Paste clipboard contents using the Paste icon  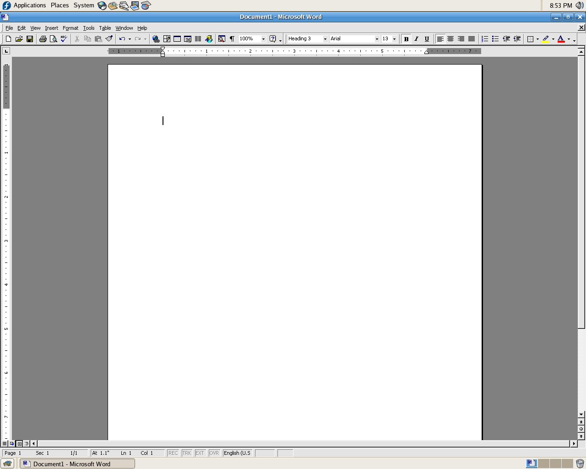coord(98,39)
